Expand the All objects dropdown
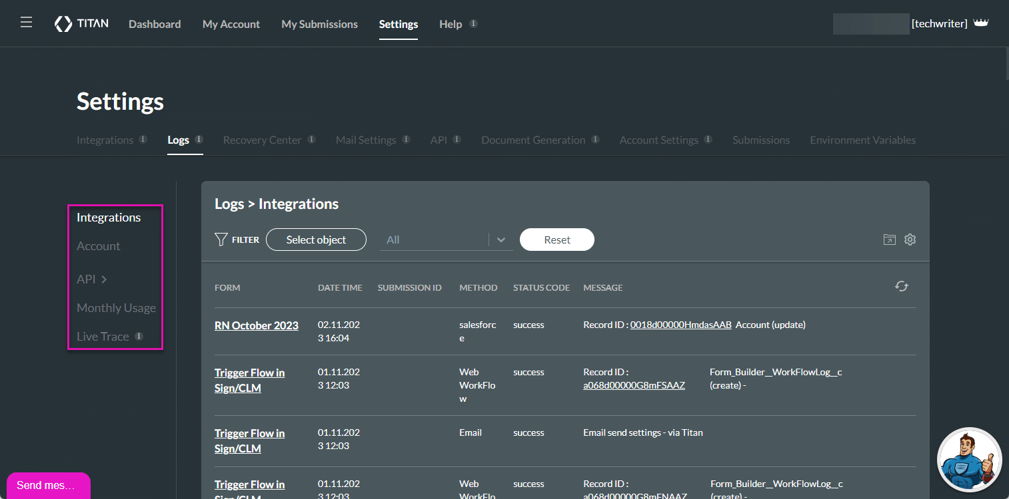The width and height of the screenshot is (1009, 499). 501,240
